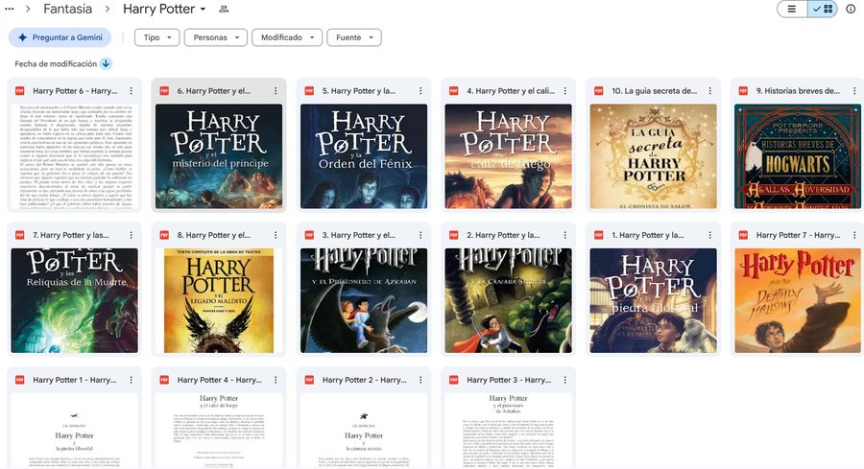Open the Fuente filter dropdown
864x469 pixels.
[x=354, y=37]
